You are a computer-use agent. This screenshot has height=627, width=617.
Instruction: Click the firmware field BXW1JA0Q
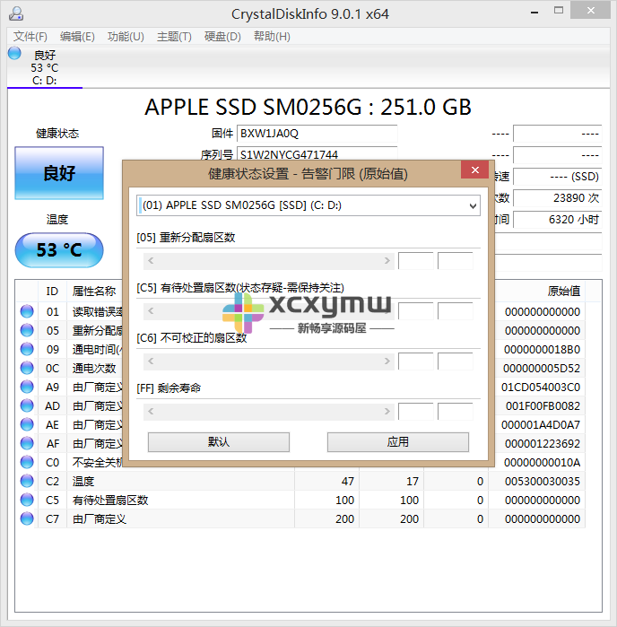click(x=317, y=134)
